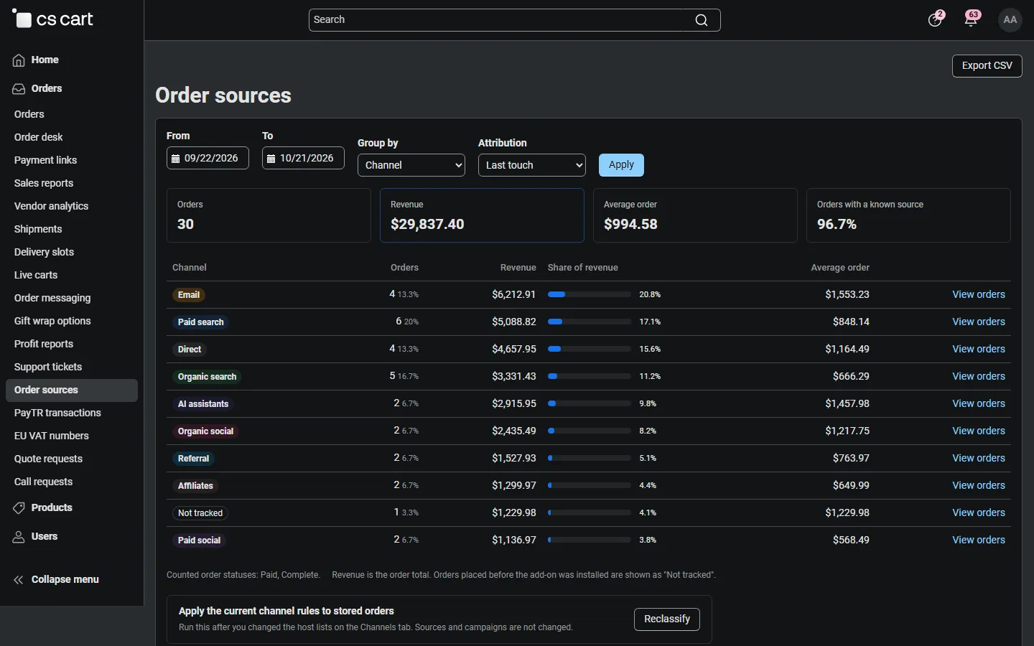1034x646 pixels.
Task: Open Order desk in the sidebar
Action: (39, 137)
